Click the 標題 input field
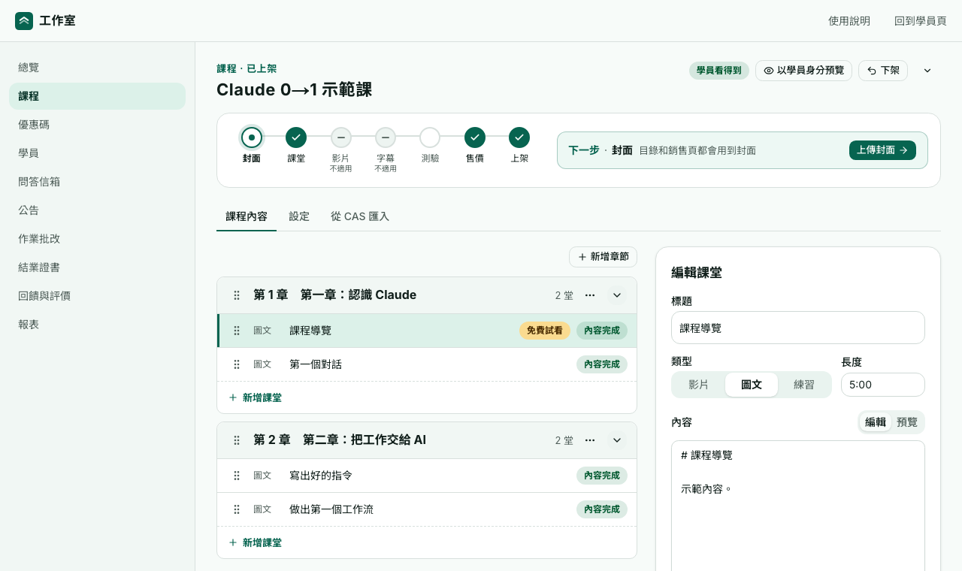This screenshot has width=962, height=571. 798,328
